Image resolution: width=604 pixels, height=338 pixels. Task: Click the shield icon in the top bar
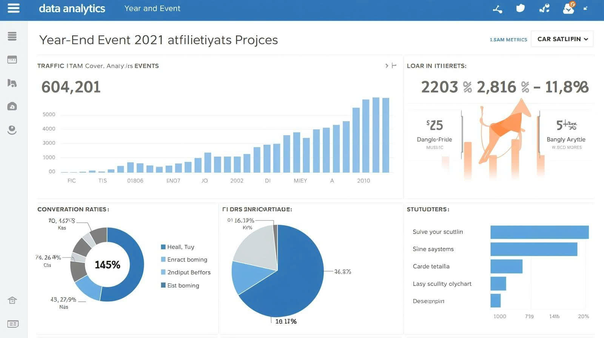click(521, 8)
